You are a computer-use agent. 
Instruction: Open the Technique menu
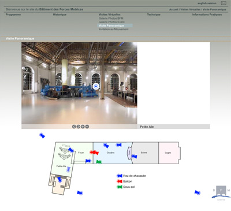pos(154,14)
